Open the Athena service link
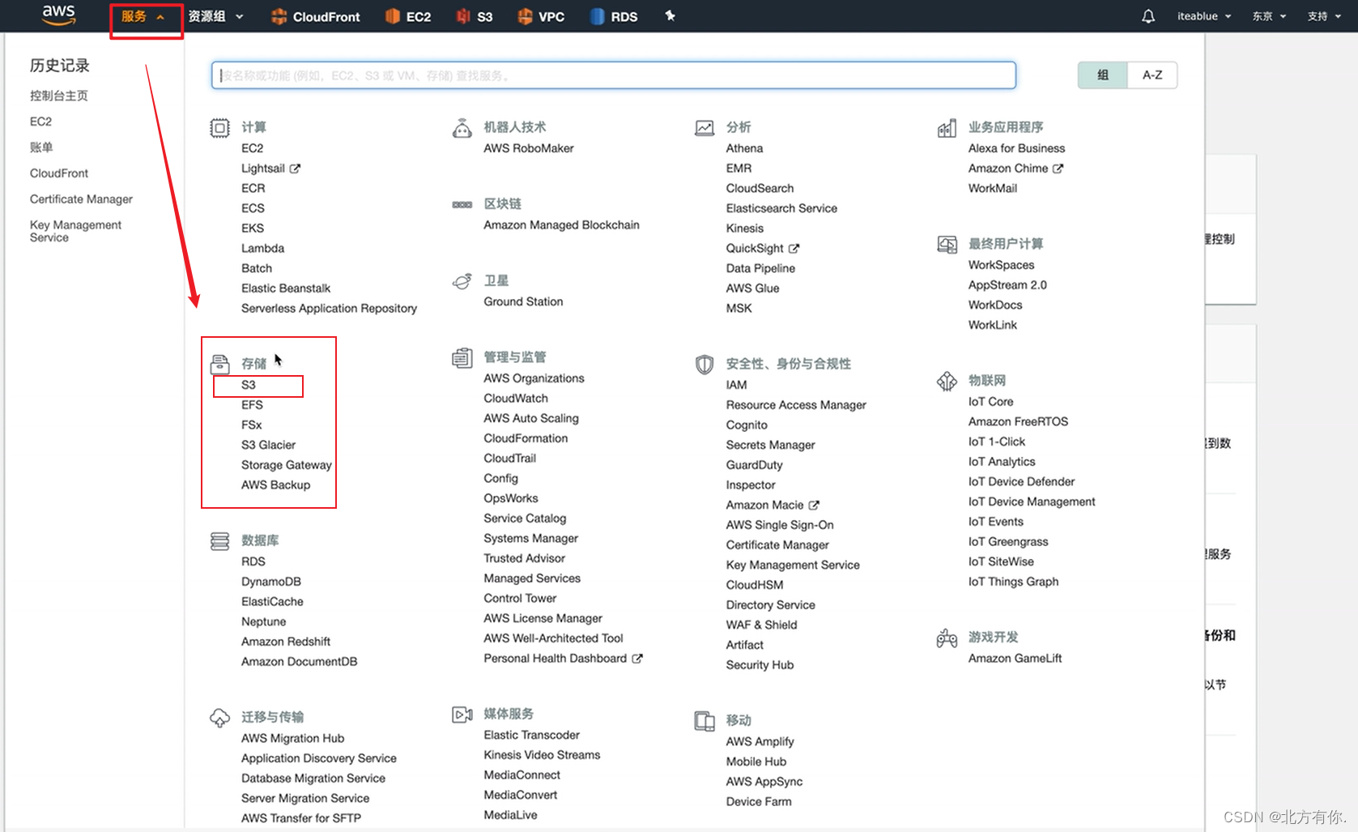Image resolution: width=1358 pixels, height=832 pixels. tap(744, 148)
